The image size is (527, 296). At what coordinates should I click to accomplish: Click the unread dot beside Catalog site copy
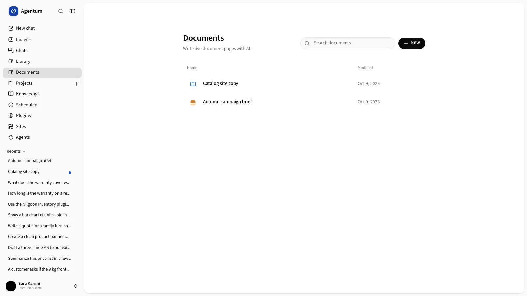(x=70, y=173)
